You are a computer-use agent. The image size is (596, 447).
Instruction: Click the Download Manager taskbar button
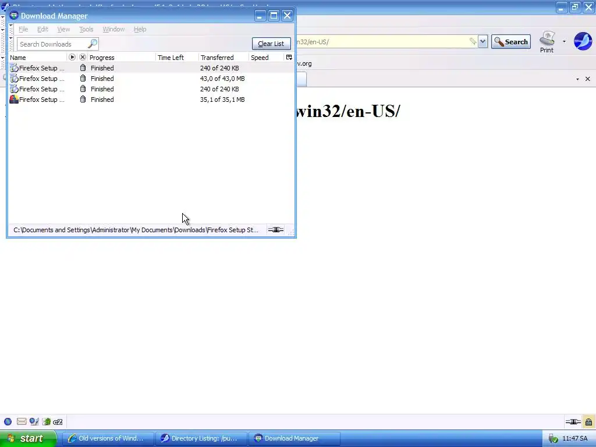pos(294,438)
